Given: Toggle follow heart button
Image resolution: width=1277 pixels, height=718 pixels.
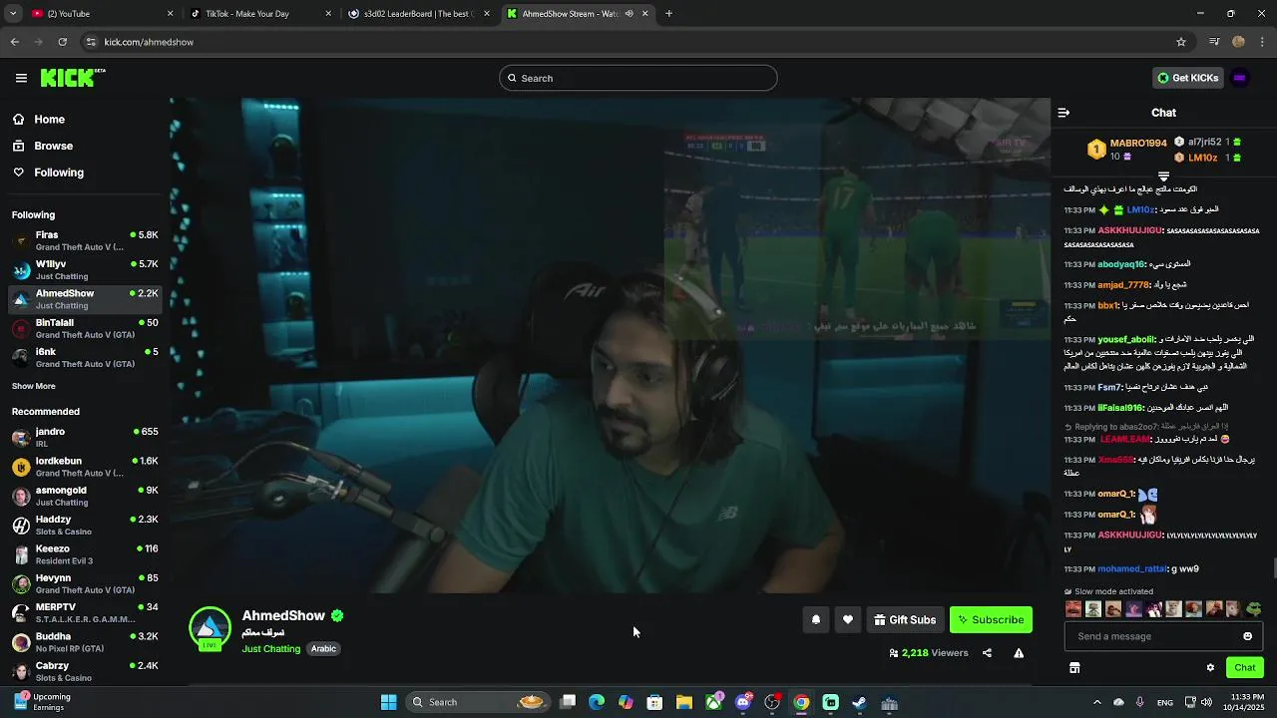Looking at the screenshot, I should pyautogui.click(x=847, y=619).
